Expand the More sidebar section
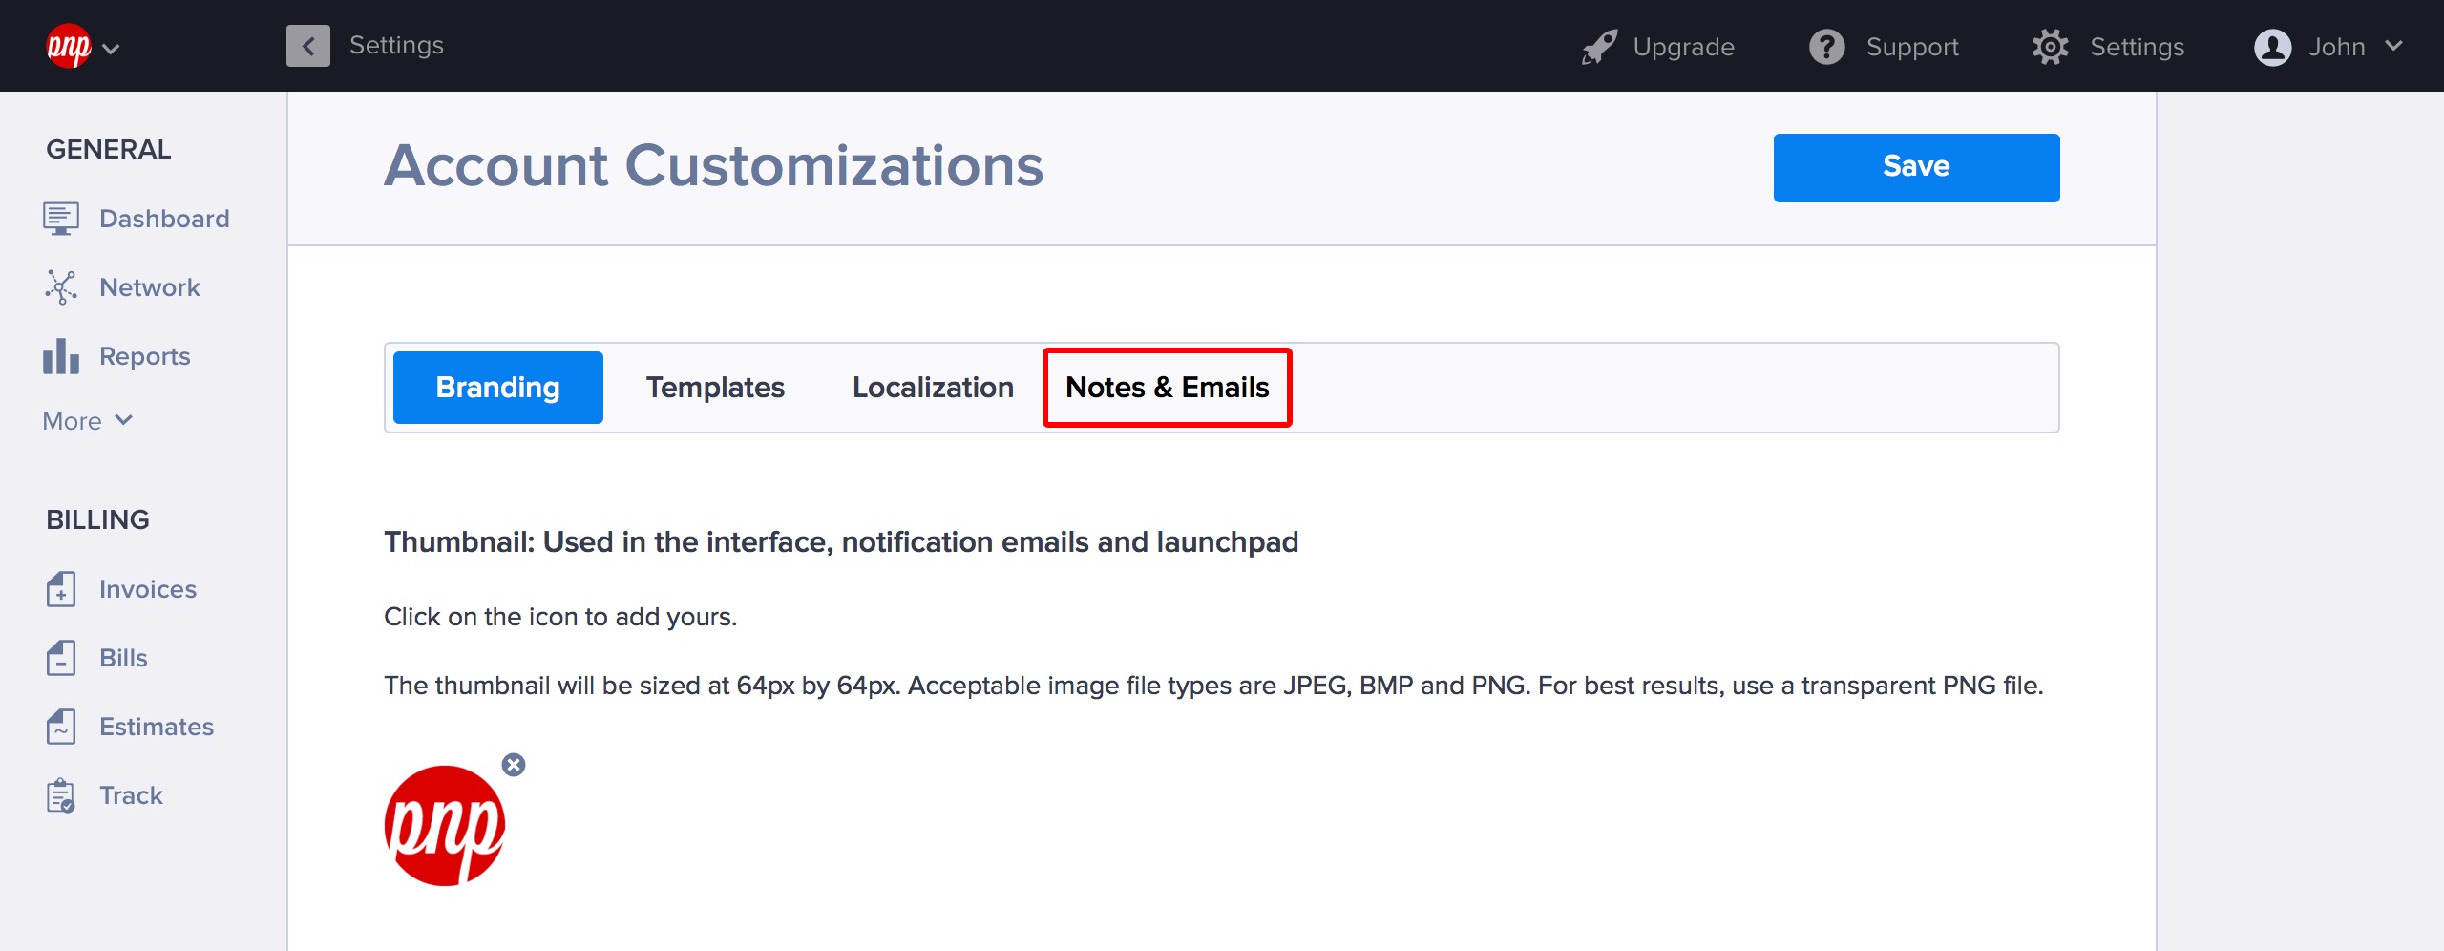Viewport: 2444px width, 951px height. (88, 421)
